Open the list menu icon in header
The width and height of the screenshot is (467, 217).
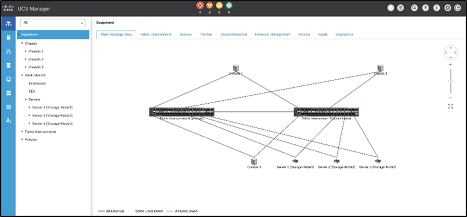[x=400, y=8]
